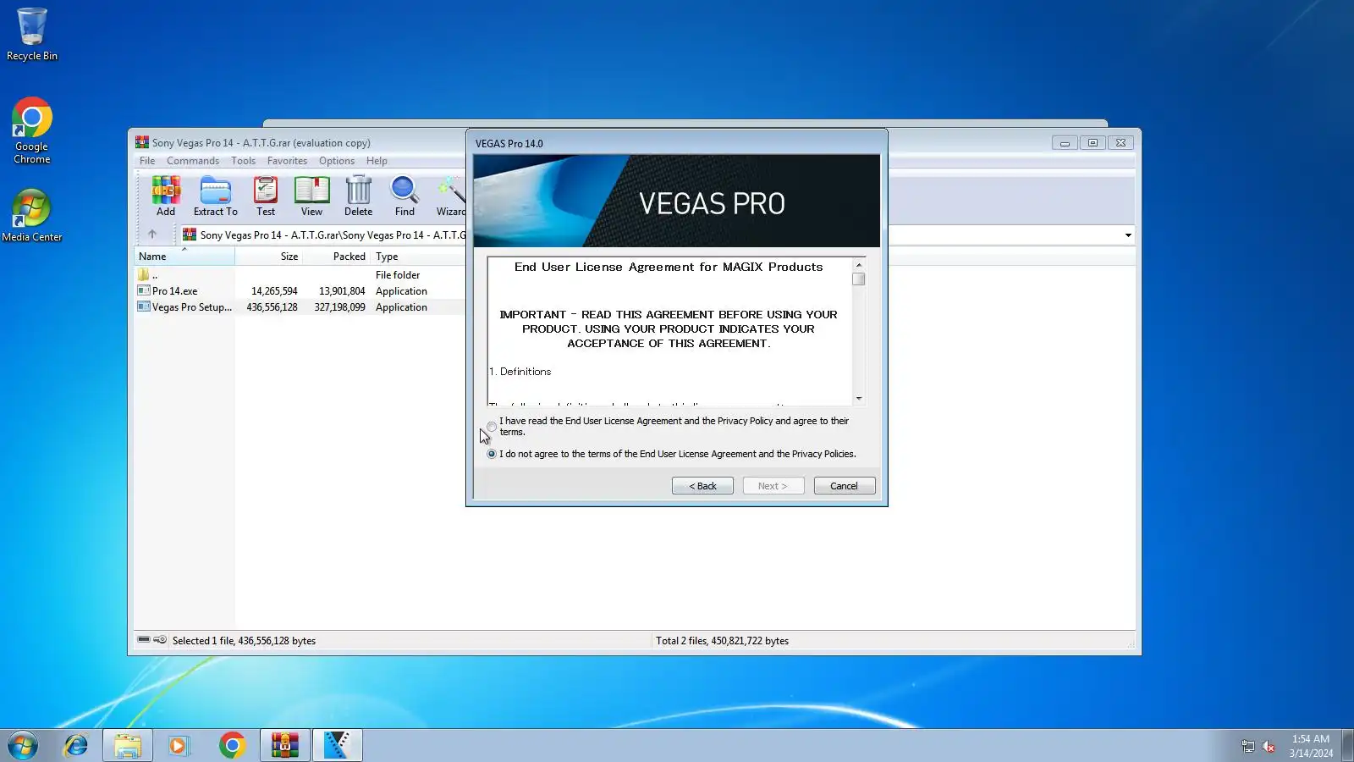Open the Help menu in WinRAR
The width and height of the screenshot is (1354, 762).
click(377, 161)
